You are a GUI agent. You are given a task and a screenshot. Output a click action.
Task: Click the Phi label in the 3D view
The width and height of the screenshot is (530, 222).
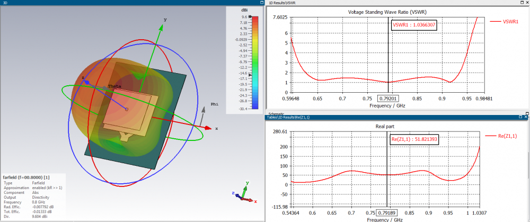(214, 104)
